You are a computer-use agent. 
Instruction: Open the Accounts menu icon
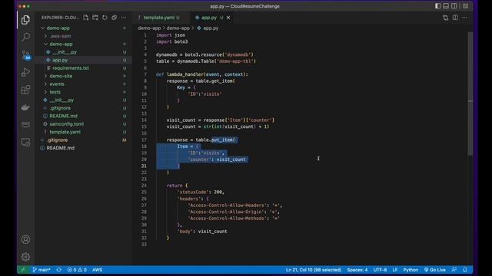pyautogui.click(x=25, y=239)
